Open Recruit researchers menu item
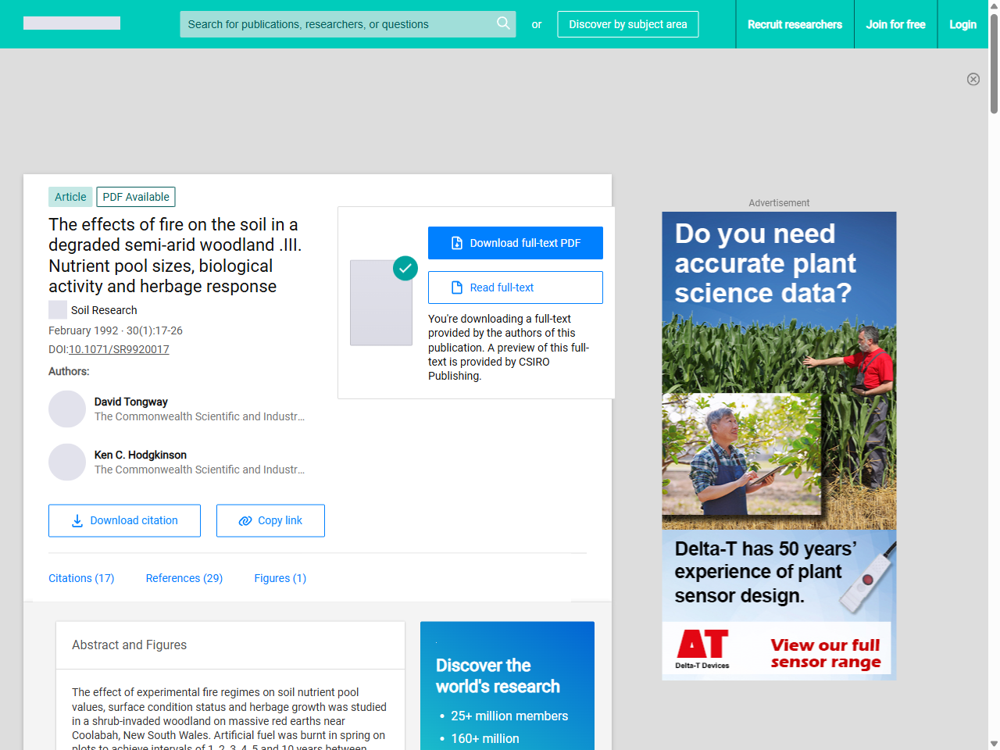 pos(795,24)
